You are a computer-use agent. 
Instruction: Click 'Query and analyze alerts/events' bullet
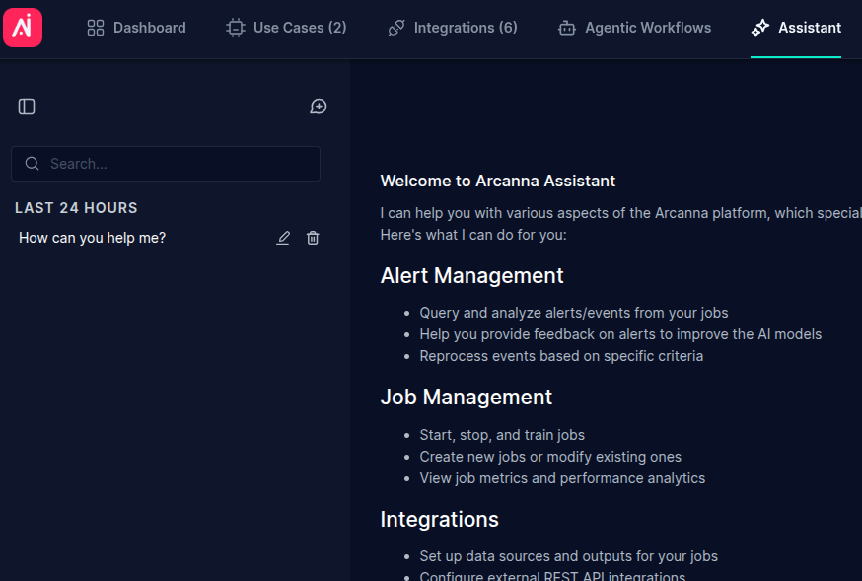574,313
